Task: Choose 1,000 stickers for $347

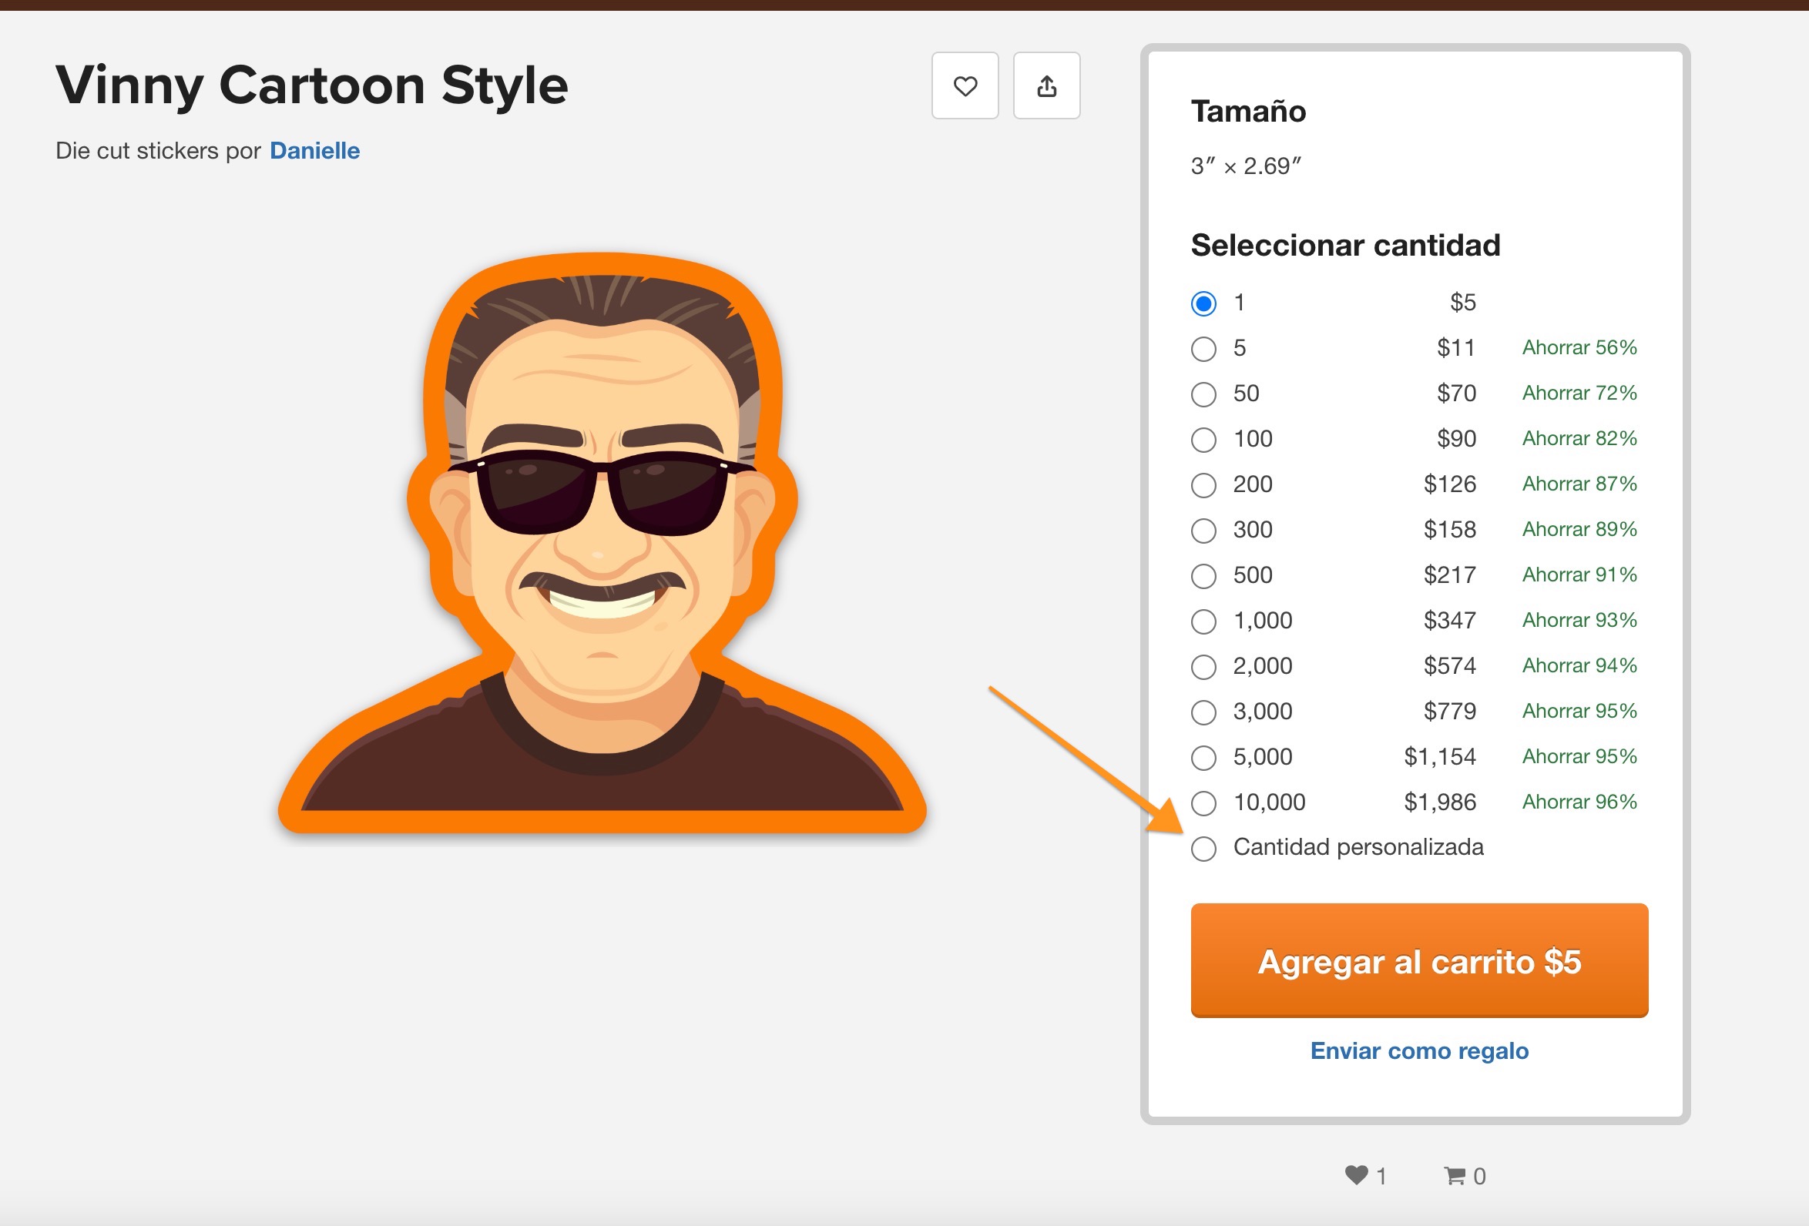Action: coord(1203,620)
